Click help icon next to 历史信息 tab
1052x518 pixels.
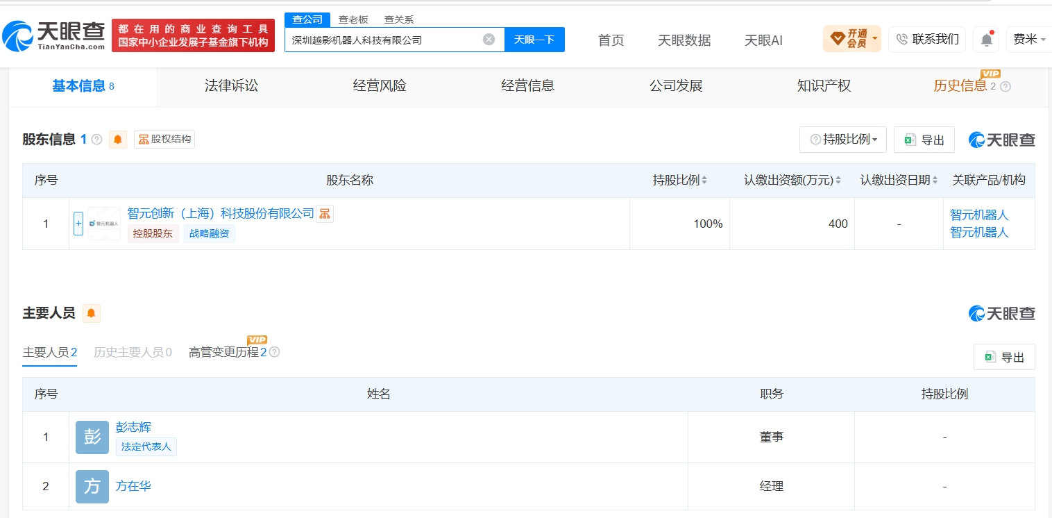click(x=1006, y=87)
